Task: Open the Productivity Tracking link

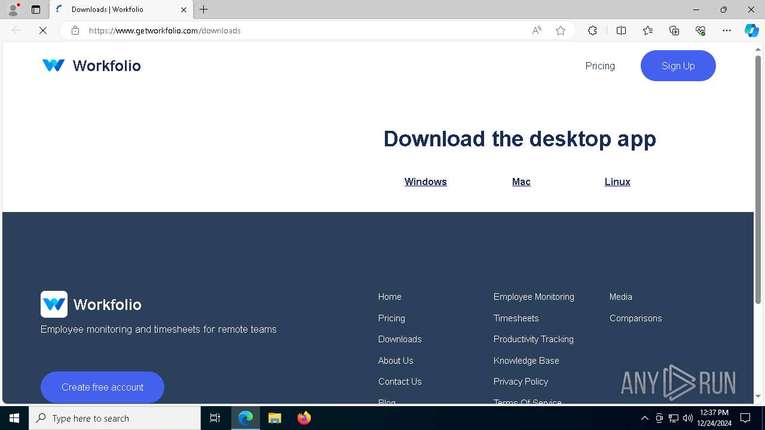Action: 534,339
